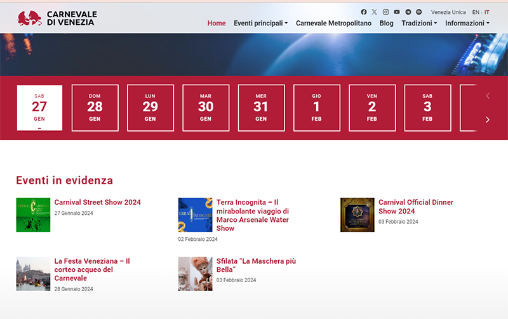Open the X (Twitter) social icon

[x=375, y=12]
